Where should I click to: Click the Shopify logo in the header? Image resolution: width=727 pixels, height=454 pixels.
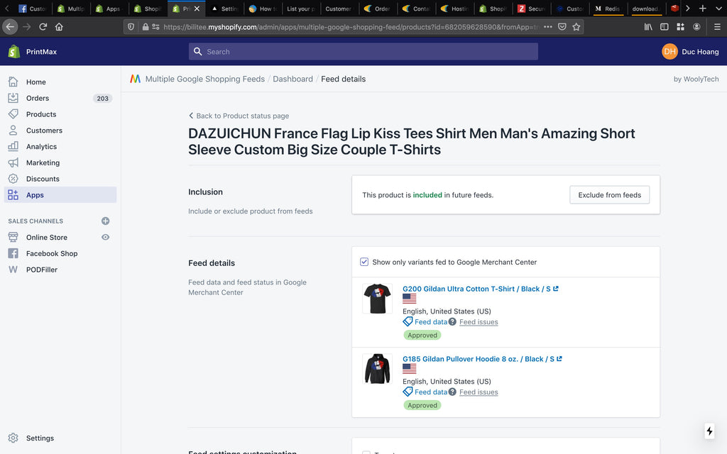pos(14,51)
